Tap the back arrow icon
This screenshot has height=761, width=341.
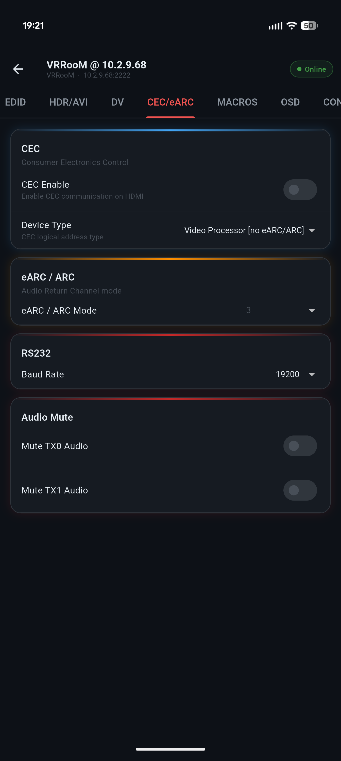point(18,69)
